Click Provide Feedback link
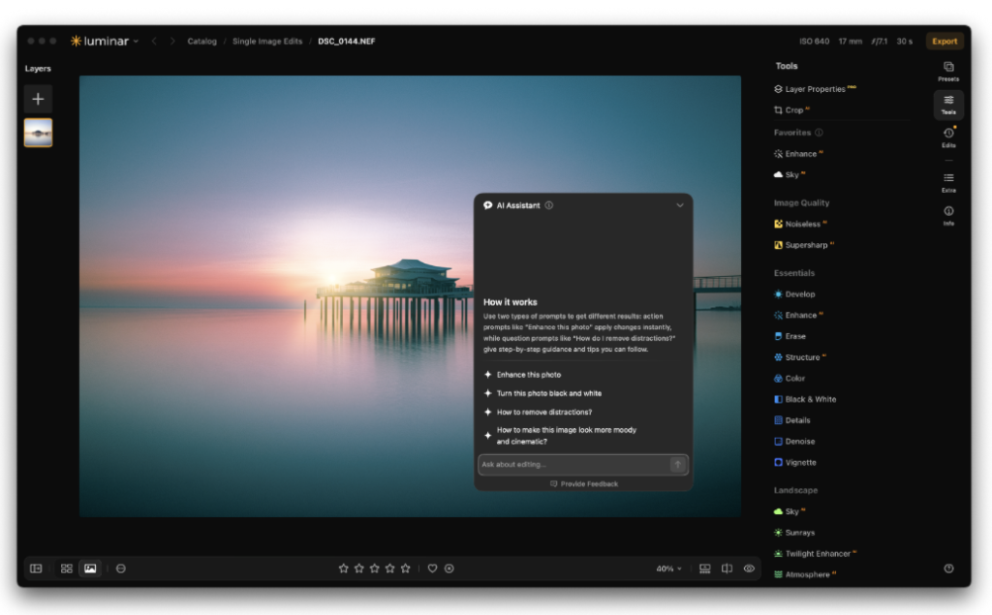 (584, 483)
